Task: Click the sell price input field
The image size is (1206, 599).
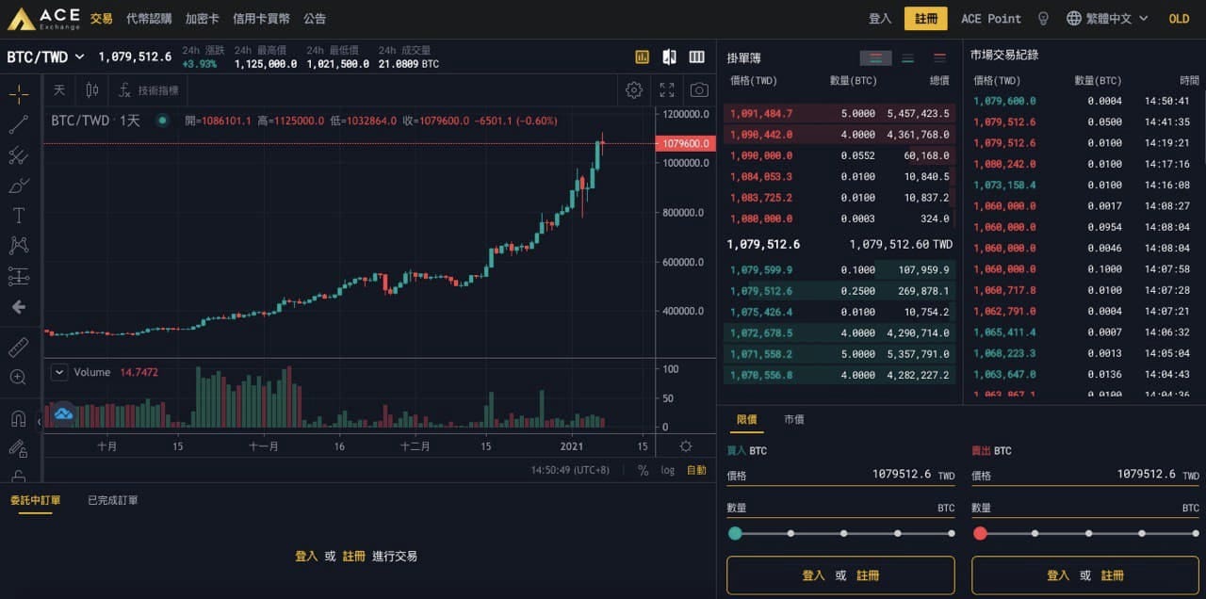Action: click(x=1085, y=476)
